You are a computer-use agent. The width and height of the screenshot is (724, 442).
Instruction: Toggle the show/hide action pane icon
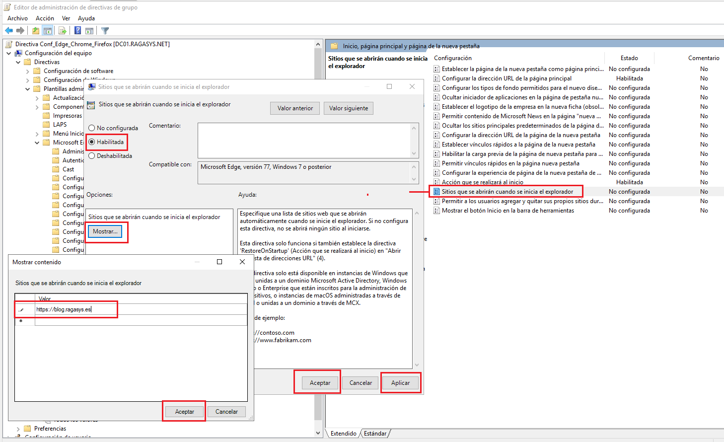(90, 30)
